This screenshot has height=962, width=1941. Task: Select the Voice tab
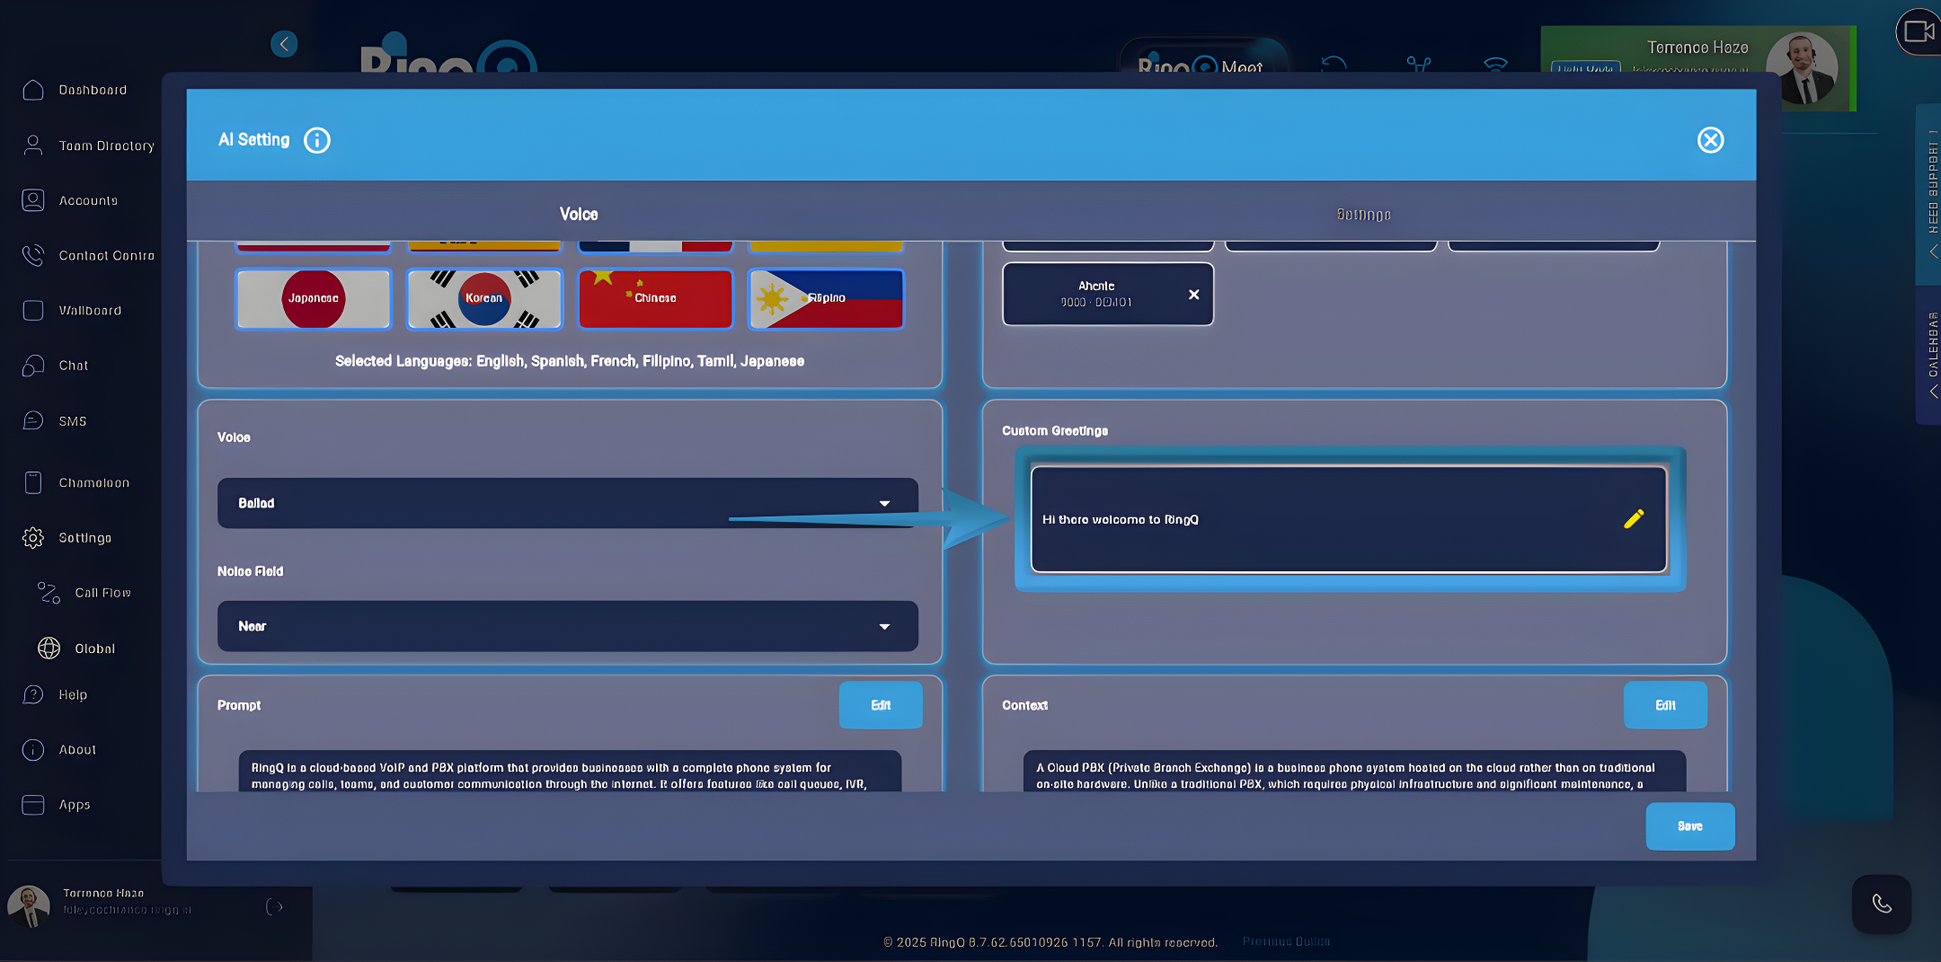point(578,214)
